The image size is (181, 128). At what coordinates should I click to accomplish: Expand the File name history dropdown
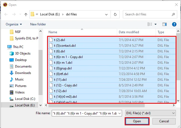[x=120, y=113]
